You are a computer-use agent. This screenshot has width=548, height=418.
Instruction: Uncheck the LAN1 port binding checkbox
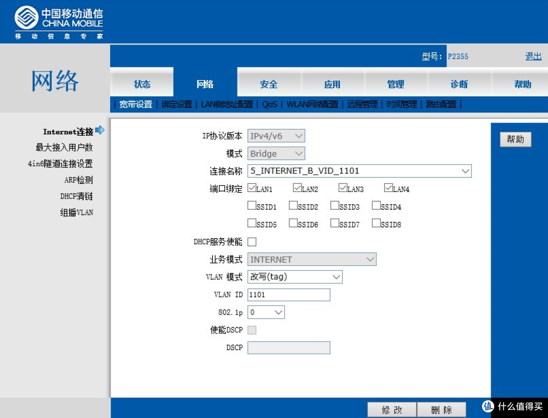pos(252,187)
